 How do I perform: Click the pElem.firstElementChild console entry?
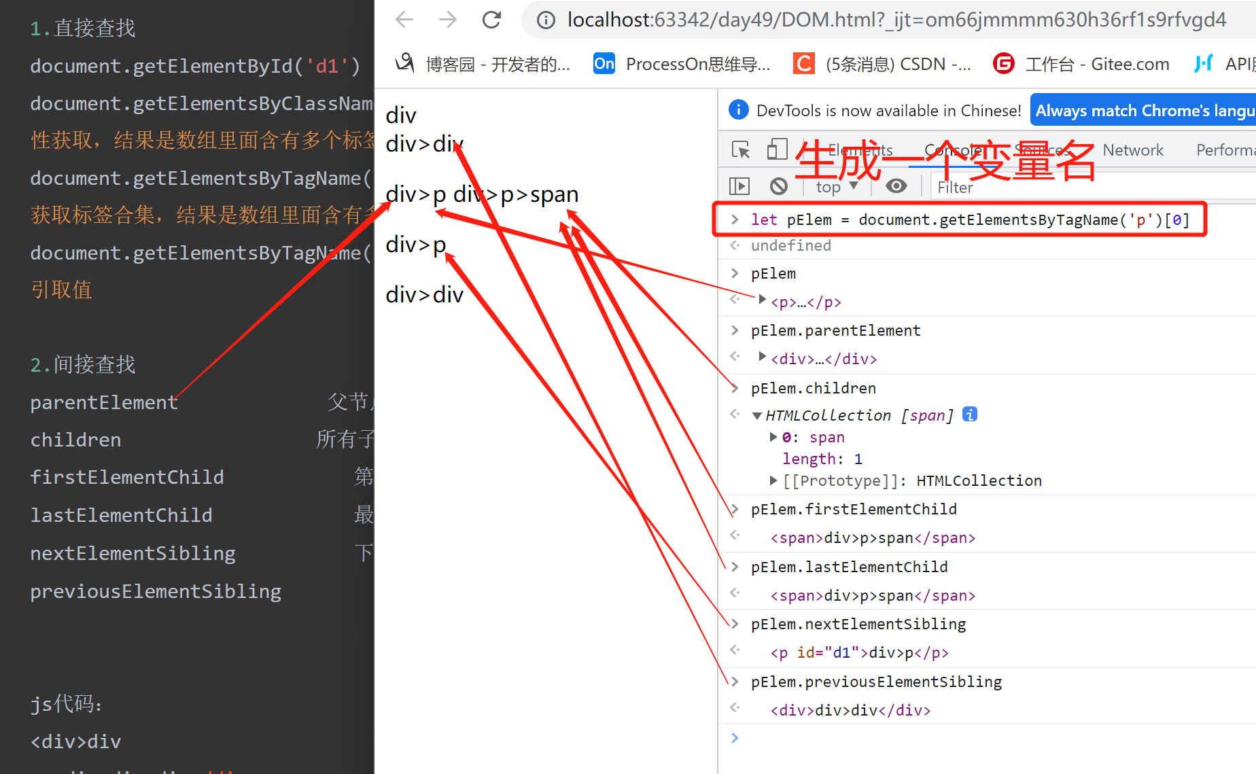(x=854, y=509)
